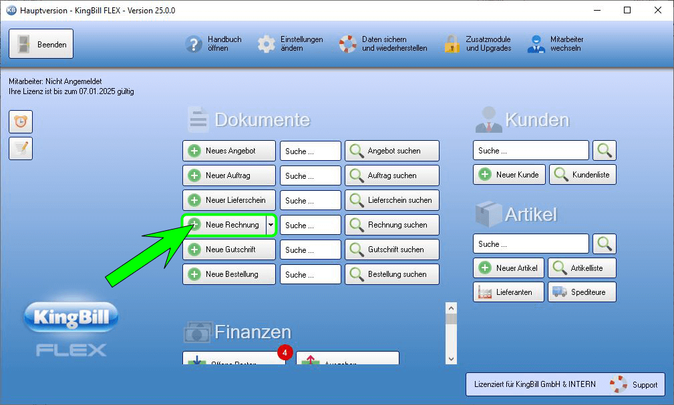Create a Neues Angebot
The height and width of the screenshot is (405, 674).
click(229, 151)
